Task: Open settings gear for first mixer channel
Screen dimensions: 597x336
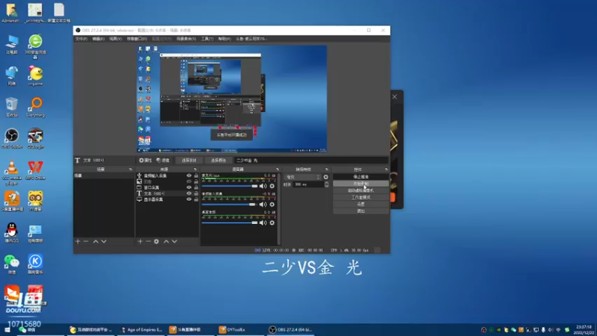Action: pyautogui.click(x=272, y=186)
